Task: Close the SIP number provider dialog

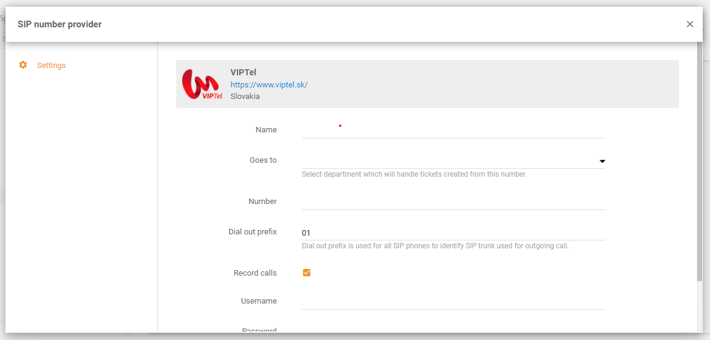Action: 689,24
